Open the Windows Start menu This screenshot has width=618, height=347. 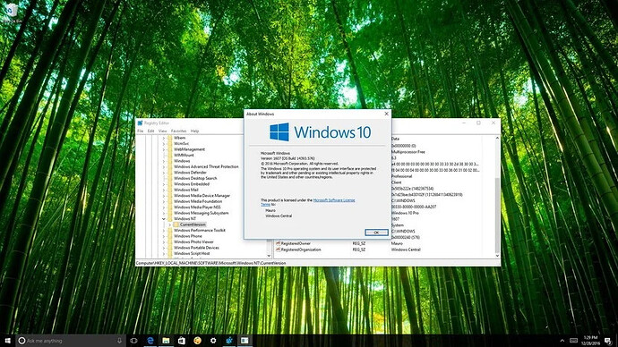(7, 341)
